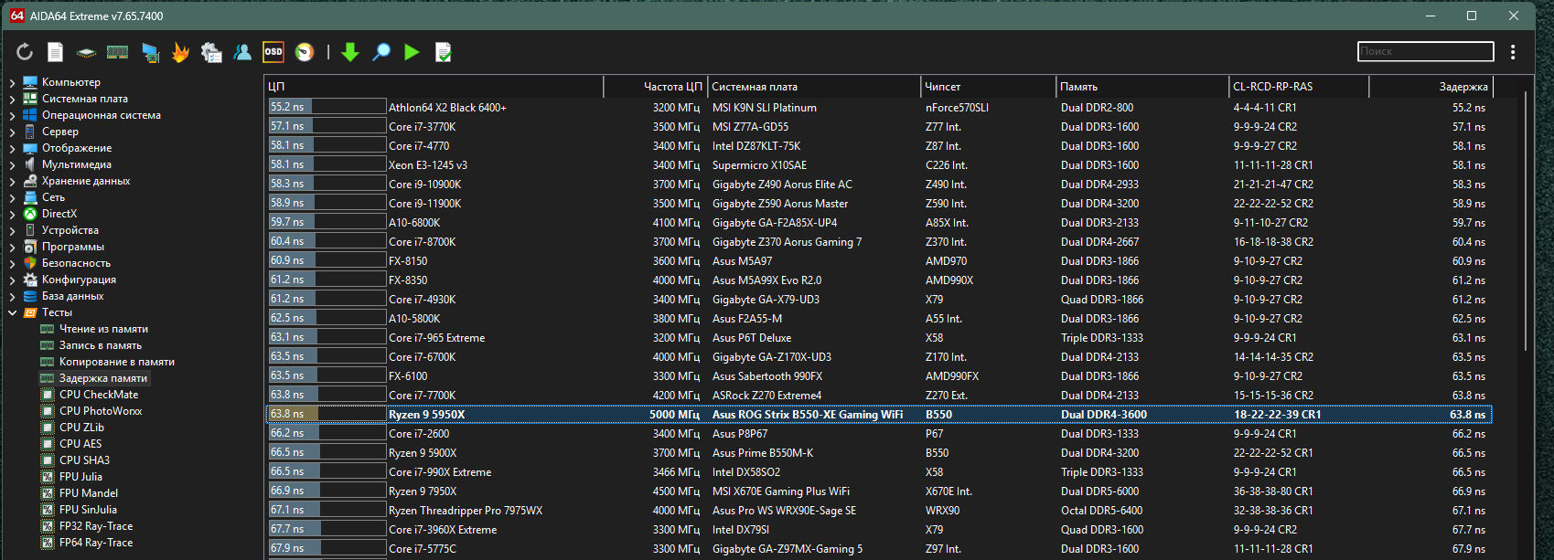The width and height of the screenshot is (1554, 560).
Task: Select the Ryzen 9 5950X result row
Action: tap(879, 415)
